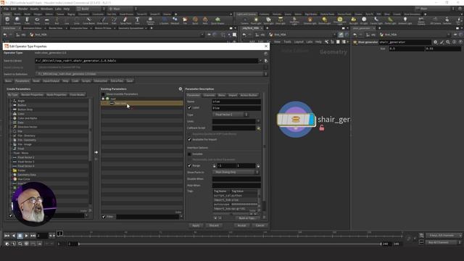
Task: Open the Render menu
Action: pyautogui.click(x=22, y=9)
